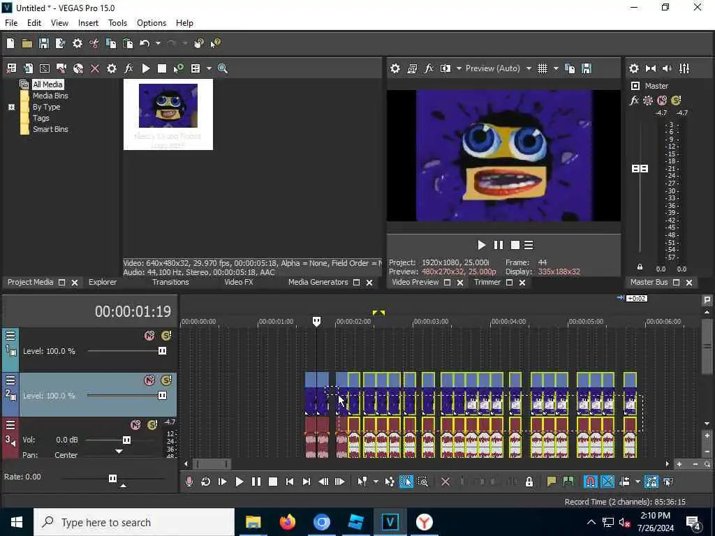Open the preview transport menu lines icon

529,245
